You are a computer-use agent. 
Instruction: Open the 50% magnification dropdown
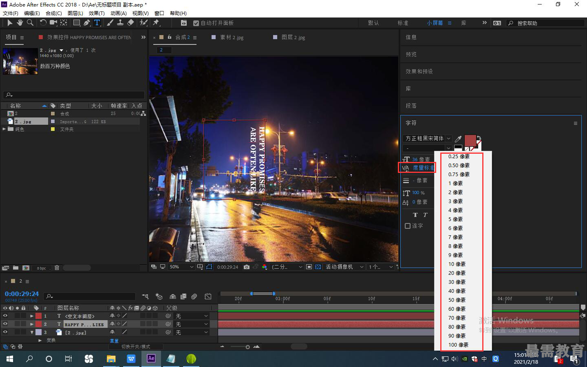click(x=181, y=267)
